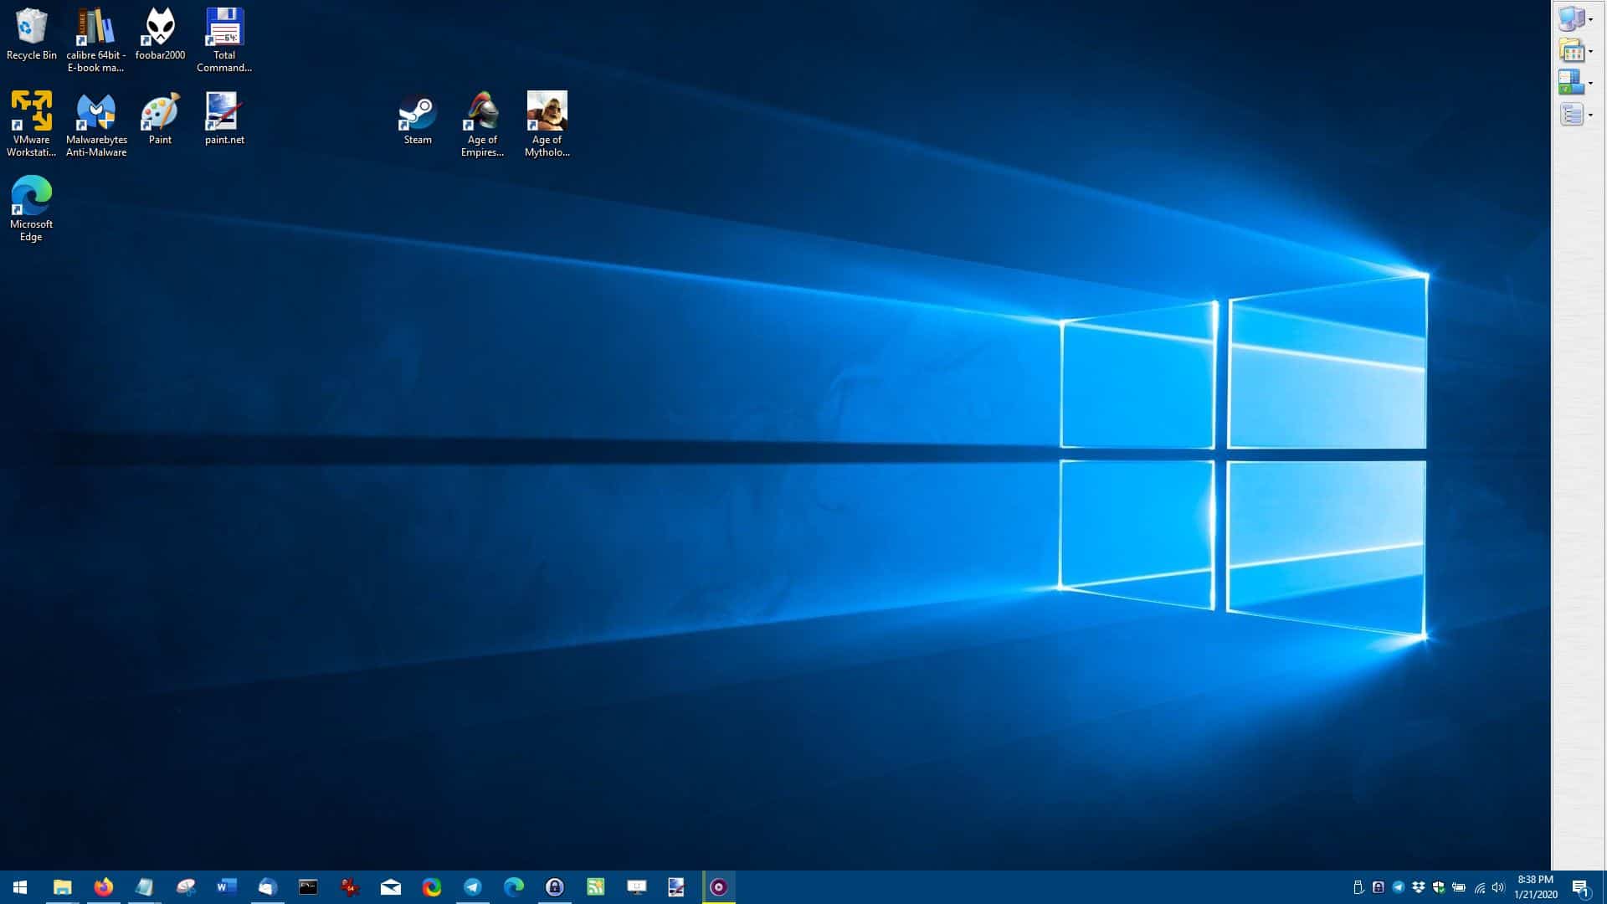Launch Google Chrome from the taskbar
The image size is (1607, 904).
(x=431, y=887)
